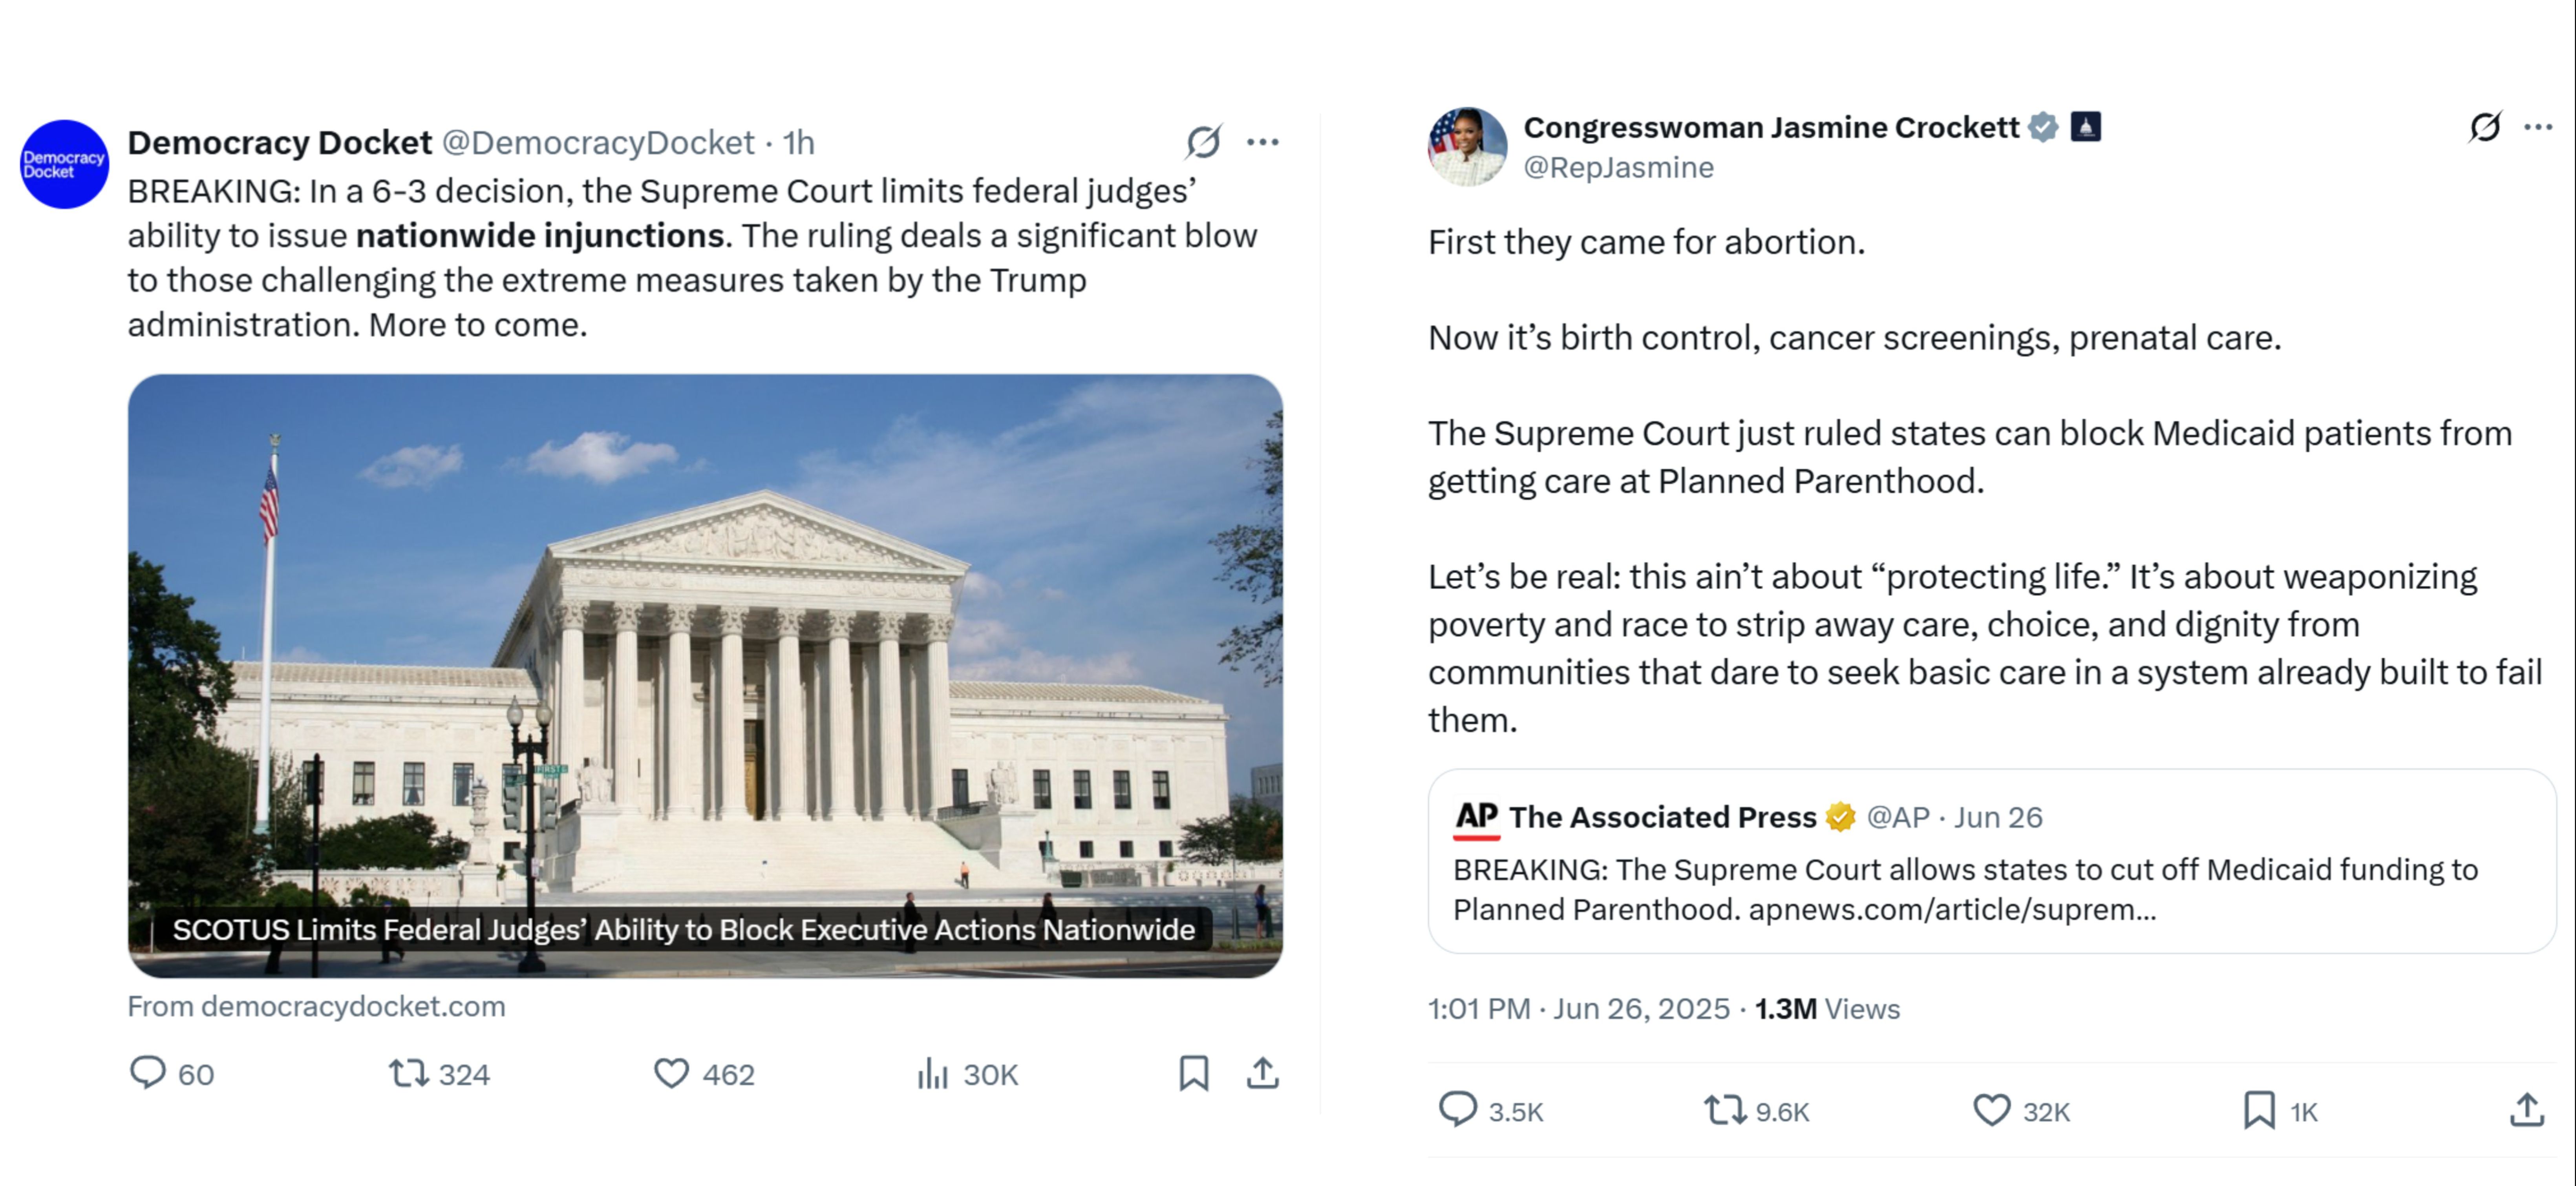Open more options on Democracy Docket post
This screenshot has height=1186, width=2576.
pyautogui.click(x=1263, y=142)
